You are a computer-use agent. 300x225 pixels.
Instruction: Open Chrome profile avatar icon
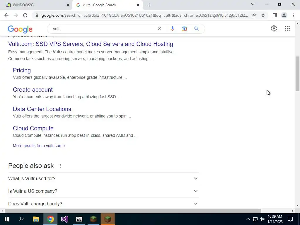[284, 15]
